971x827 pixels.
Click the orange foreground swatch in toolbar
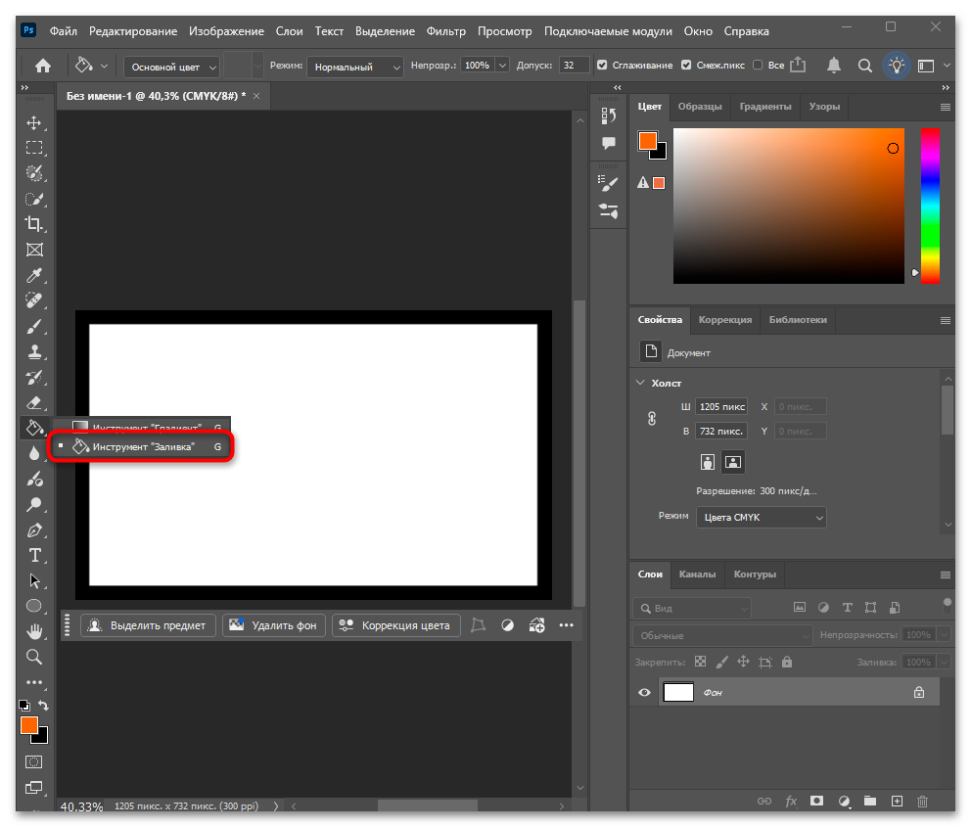(x=29, y=725)
